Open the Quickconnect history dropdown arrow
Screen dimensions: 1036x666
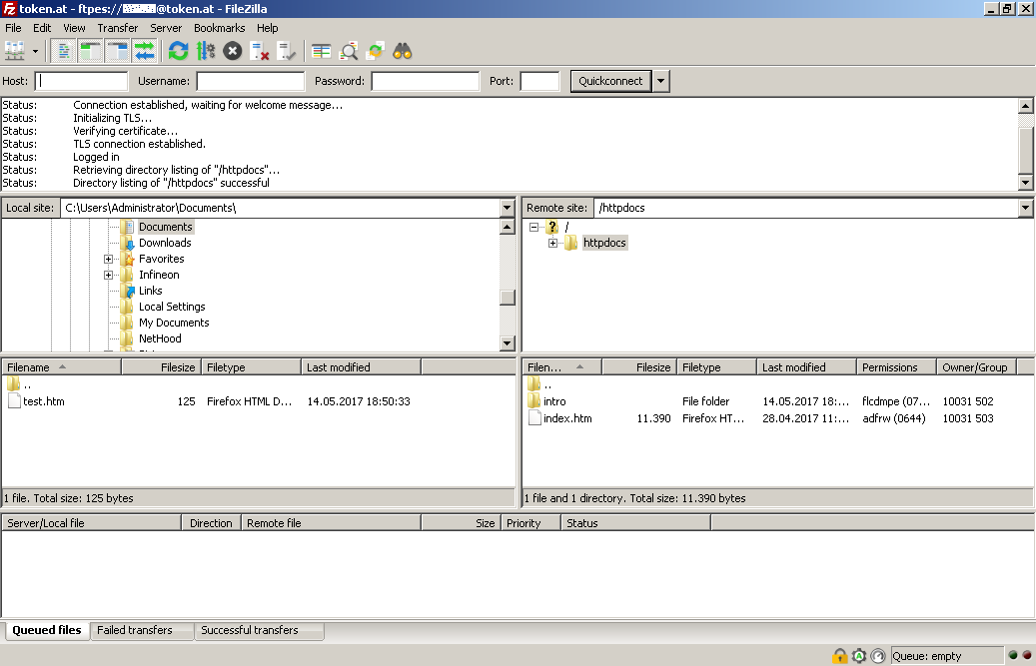click(x=661, y=81)
